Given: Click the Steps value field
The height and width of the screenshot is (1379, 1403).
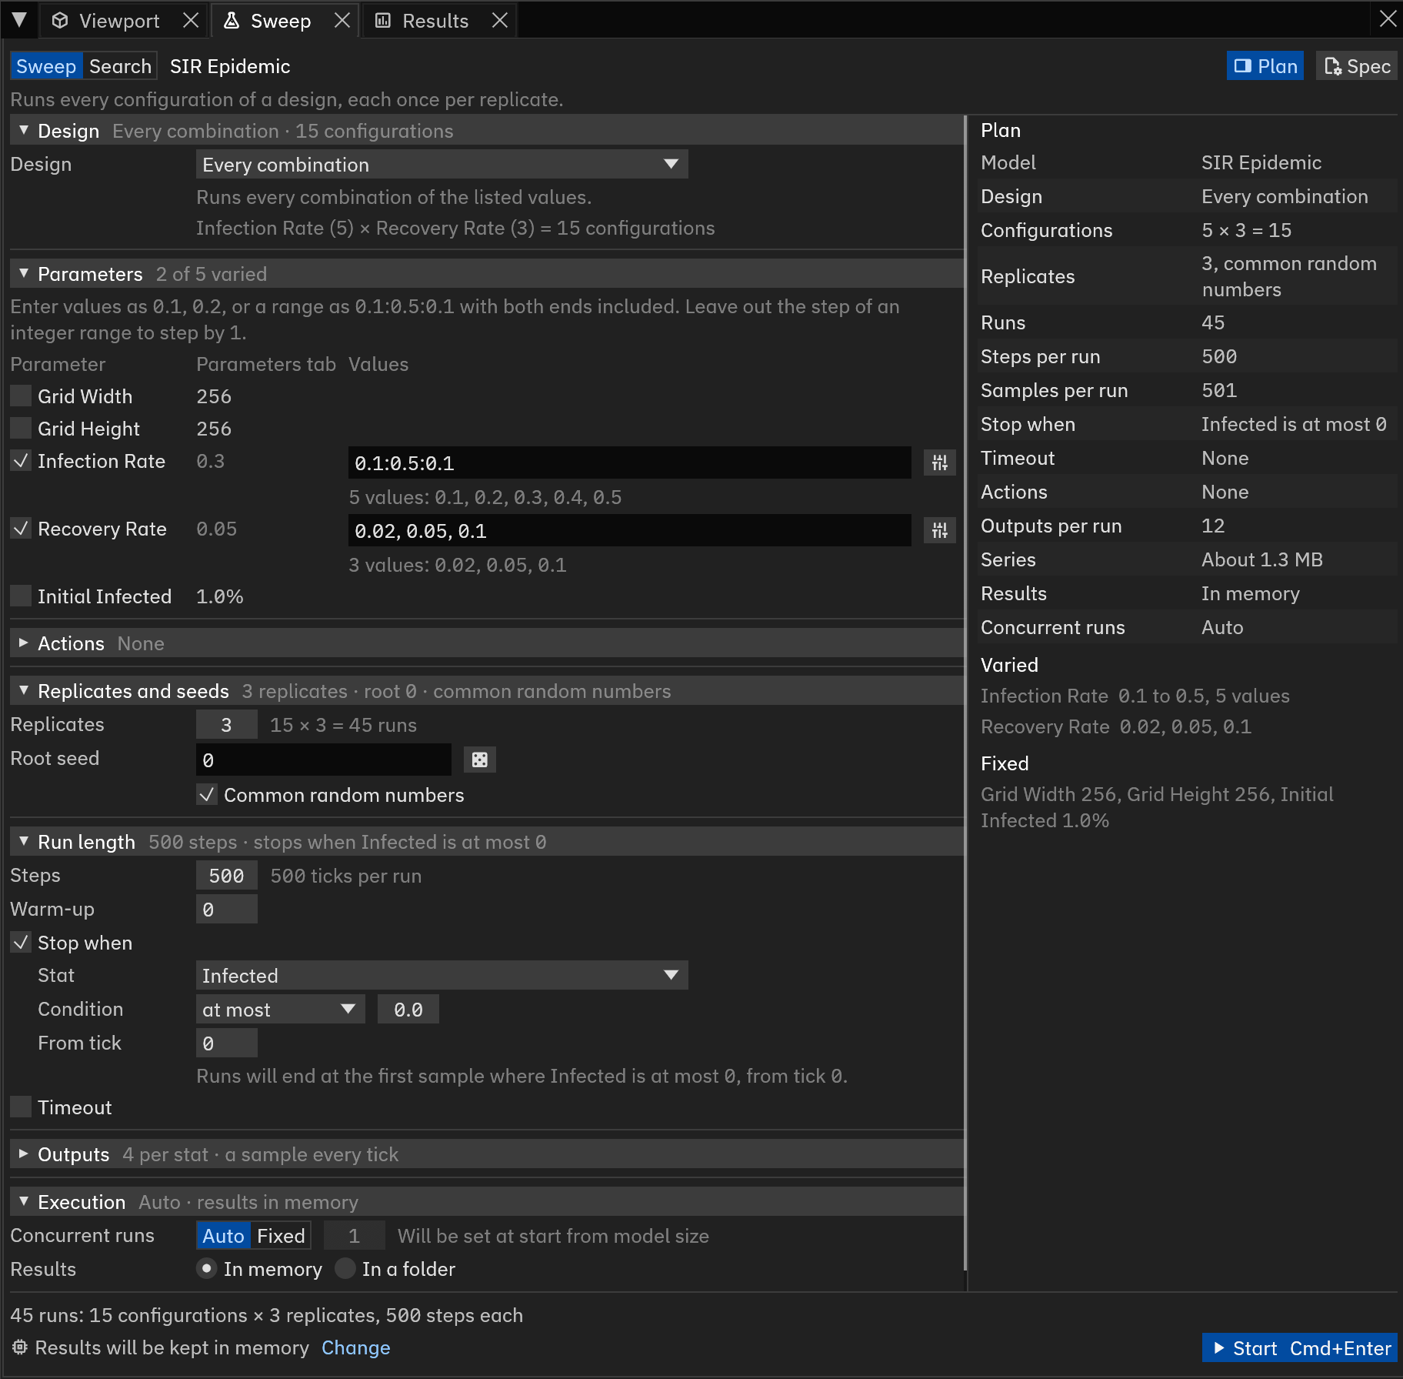Looking at the screenshot, I should pos(226,876).
